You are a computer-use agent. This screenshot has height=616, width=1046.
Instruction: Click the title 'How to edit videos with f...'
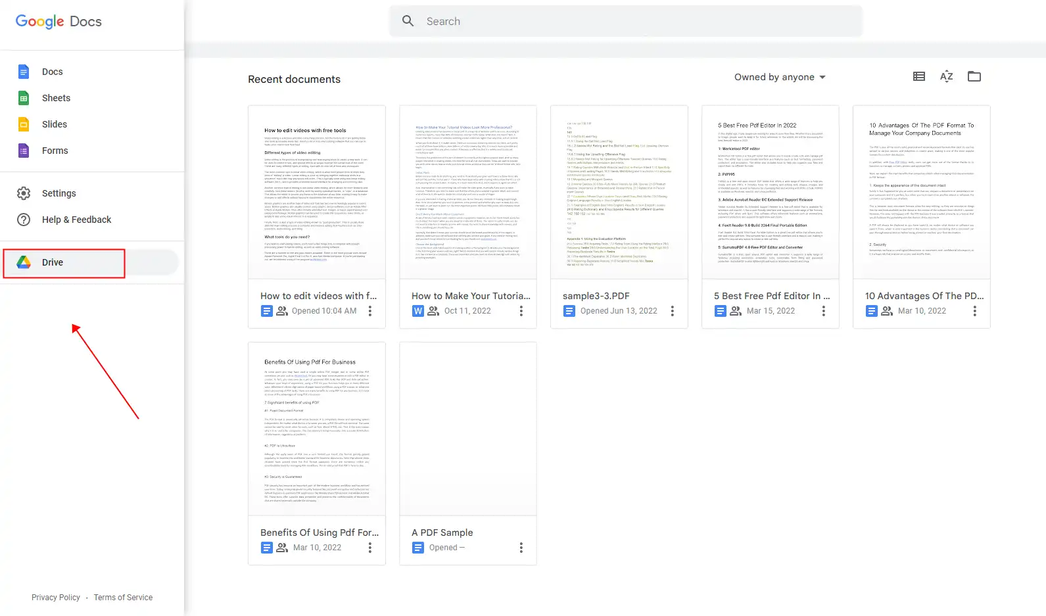[319, 296]
